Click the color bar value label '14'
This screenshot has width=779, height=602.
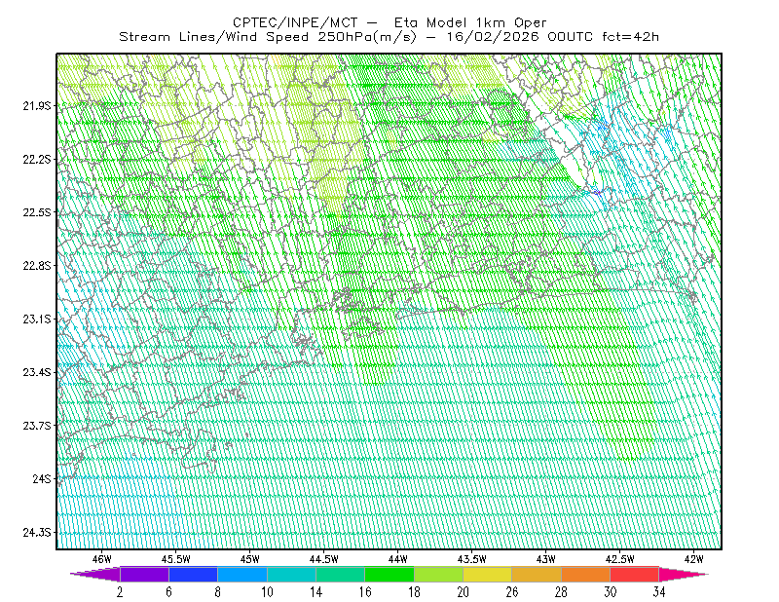315,592
